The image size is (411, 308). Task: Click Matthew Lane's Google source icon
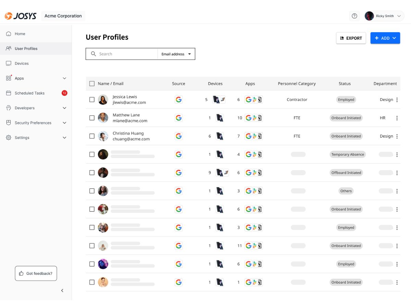[x=178, y=118]
